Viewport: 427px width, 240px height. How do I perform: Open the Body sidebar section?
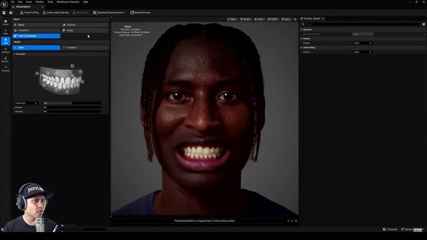click(6, 32)
